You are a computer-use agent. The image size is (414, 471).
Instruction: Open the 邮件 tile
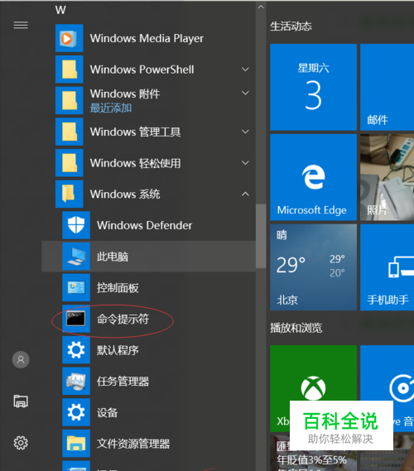[x=387, y=87]
